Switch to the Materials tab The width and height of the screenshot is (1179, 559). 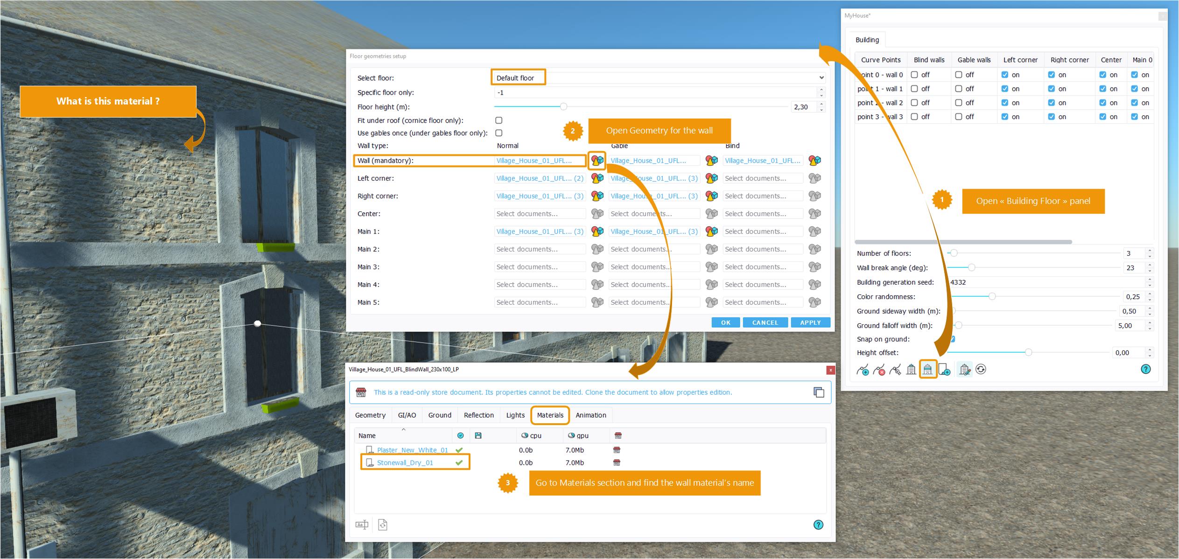click(550, 415)
